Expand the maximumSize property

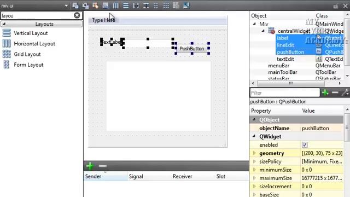(254, 178)
